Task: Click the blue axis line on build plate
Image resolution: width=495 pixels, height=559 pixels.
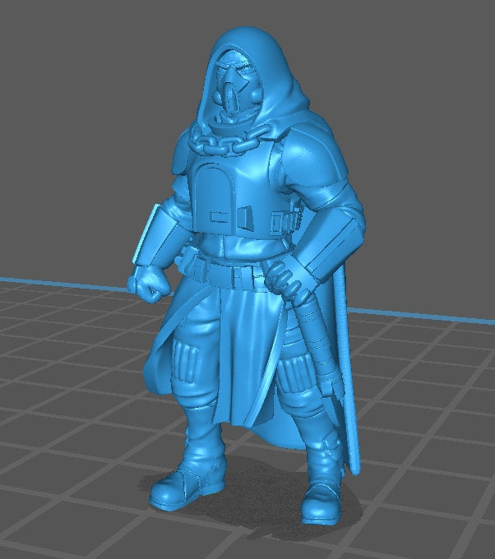Action: click(66, 284)
